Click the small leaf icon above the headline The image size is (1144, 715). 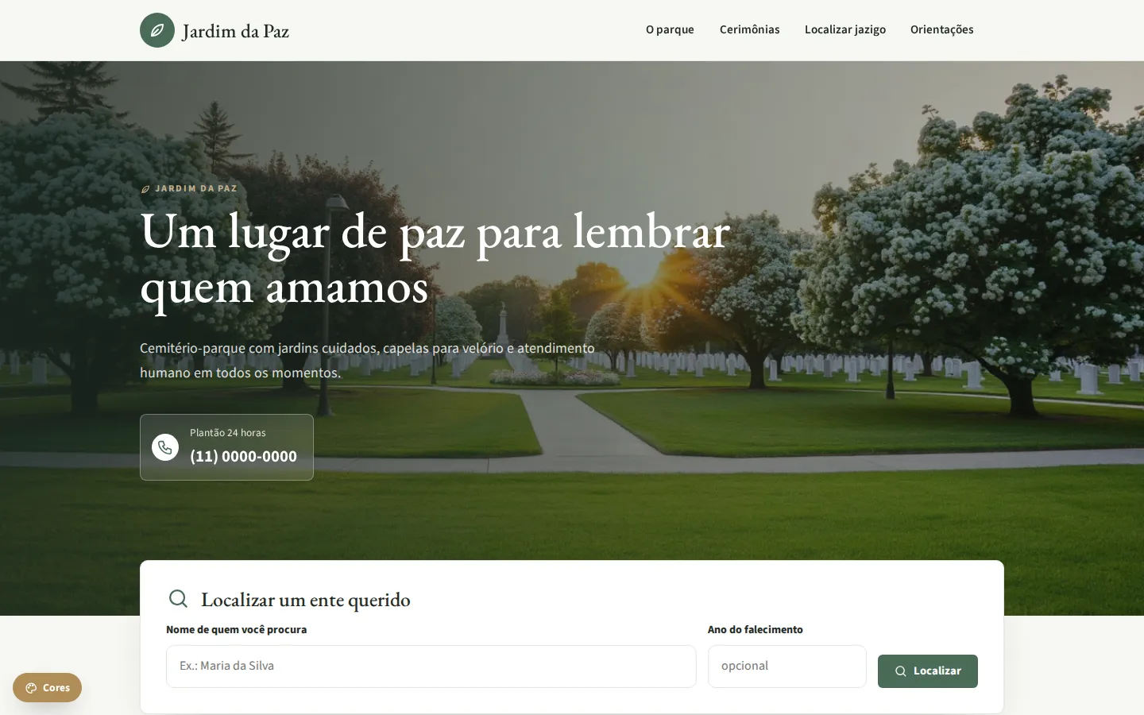pyautogui.click(x=145, y=189)
